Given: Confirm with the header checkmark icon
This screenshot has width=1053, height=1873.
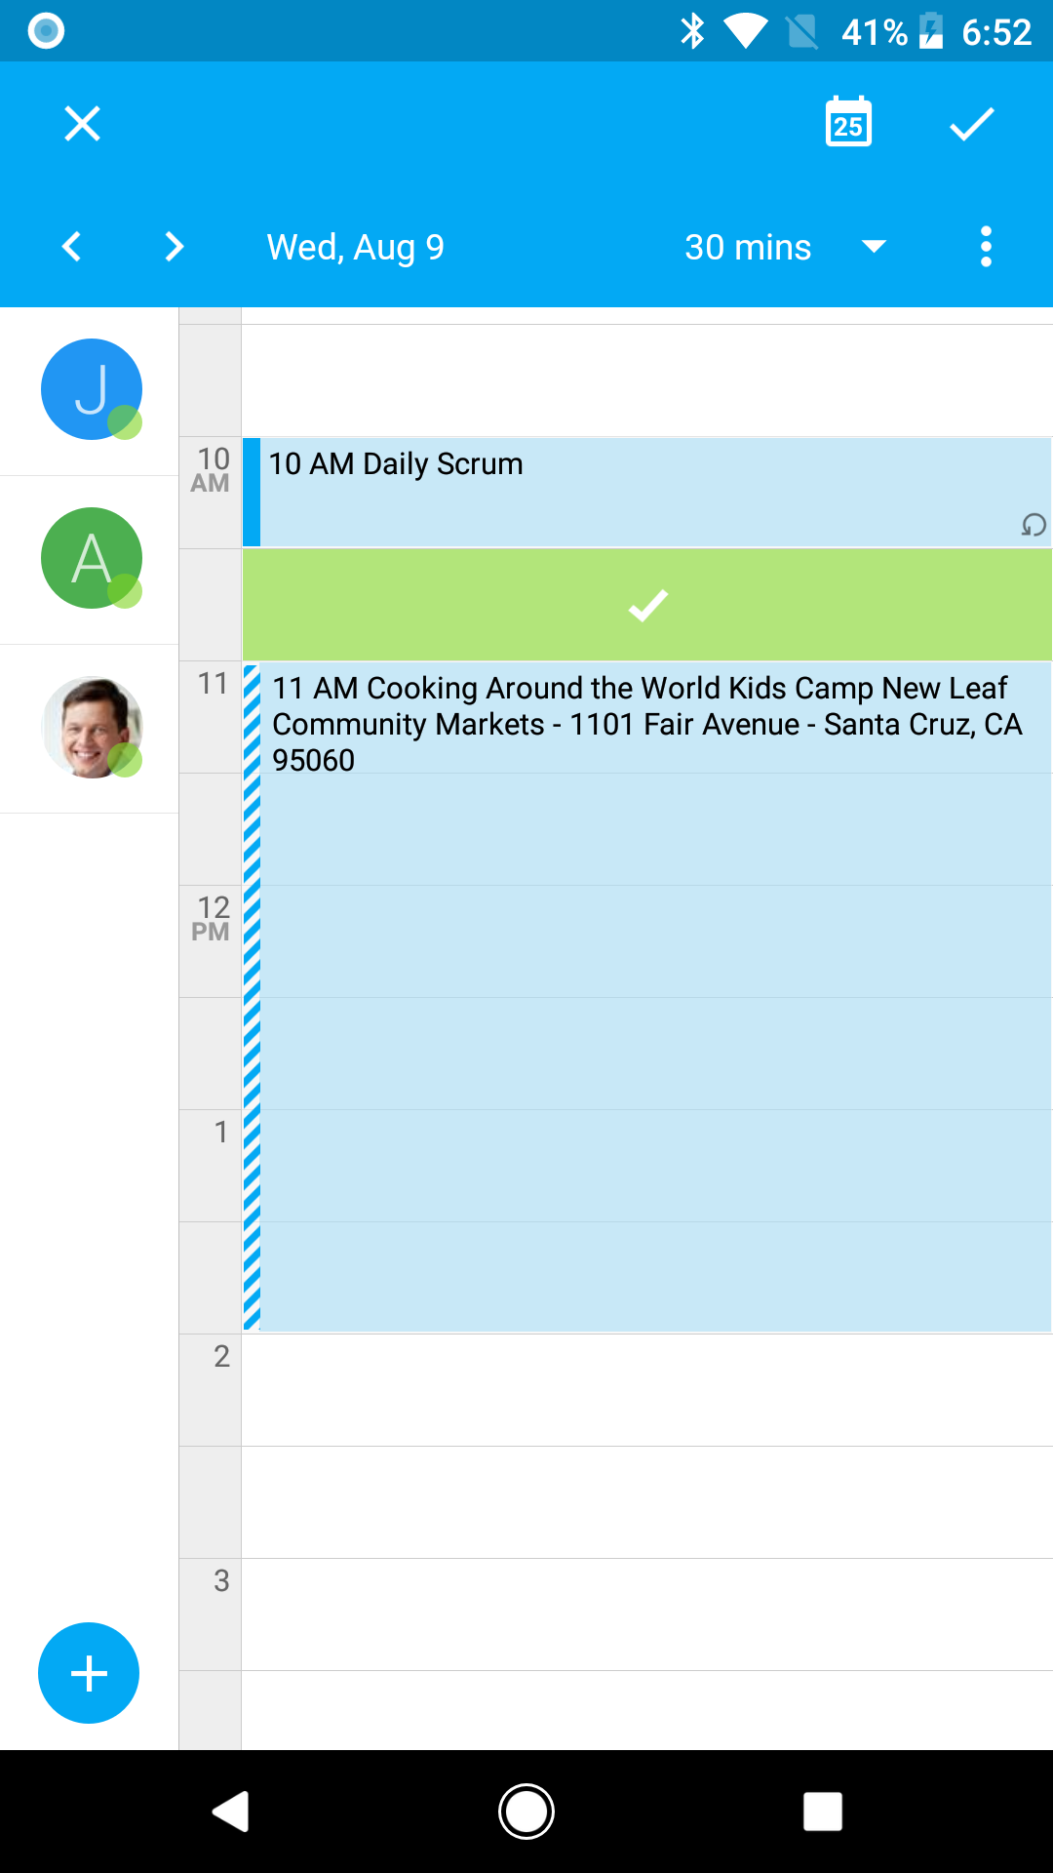Looking at the screenshot, I should tap(972, 124).
